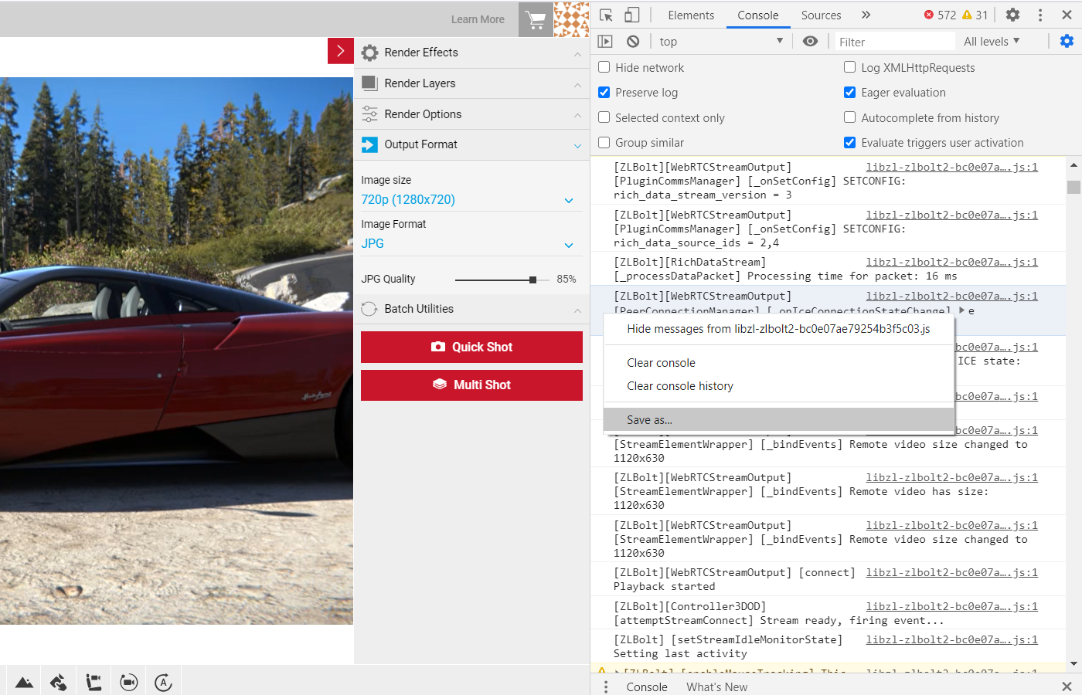The width and height of the screenshot is (1082, 695).
Task: Click the orange patterned user avatar
Action: (572, 19)
